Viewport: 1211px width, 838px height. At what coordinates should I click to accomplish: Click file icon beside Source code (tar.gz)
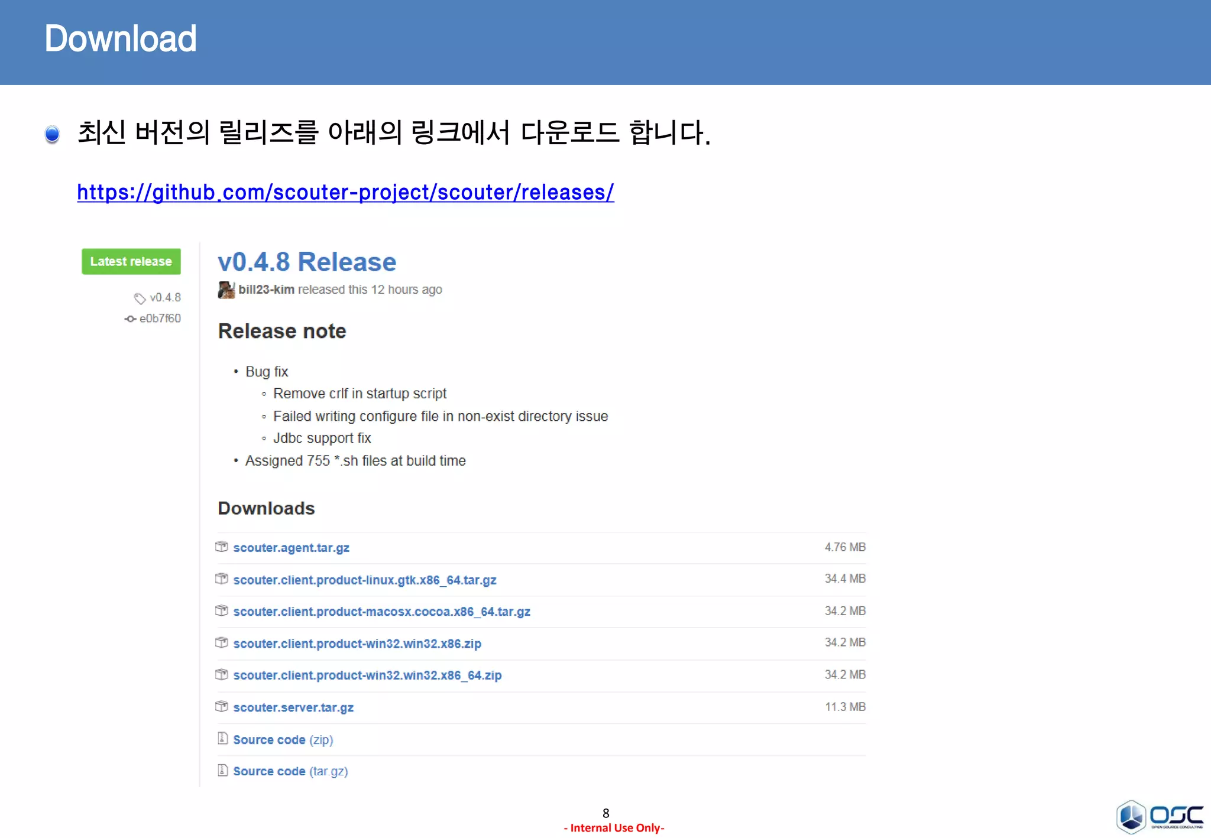(223, 770)
